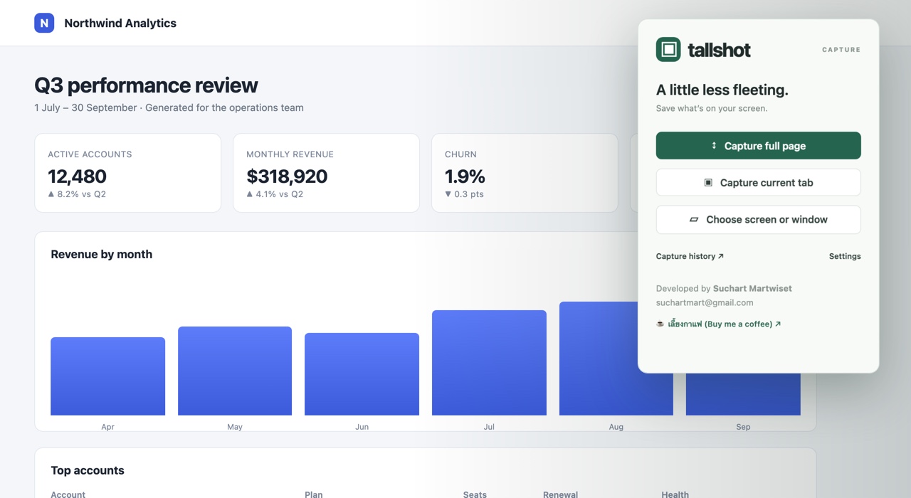Open Capture history link
This screenshot has width=911, height=498.
point(690,256)
